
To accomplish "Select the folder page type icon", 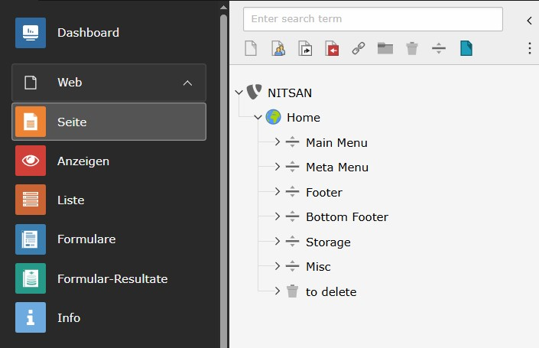I will tap(385, 49).
